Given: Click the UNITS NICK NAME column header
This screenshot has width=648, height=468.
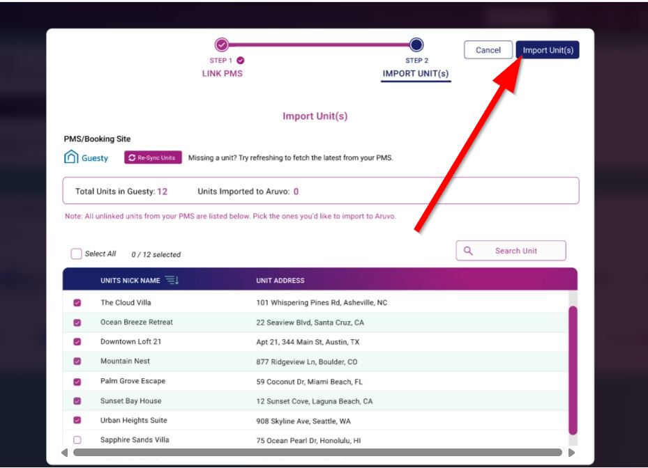Looking at the screenshot, I should pyautogui.click(x=130, y=281).
